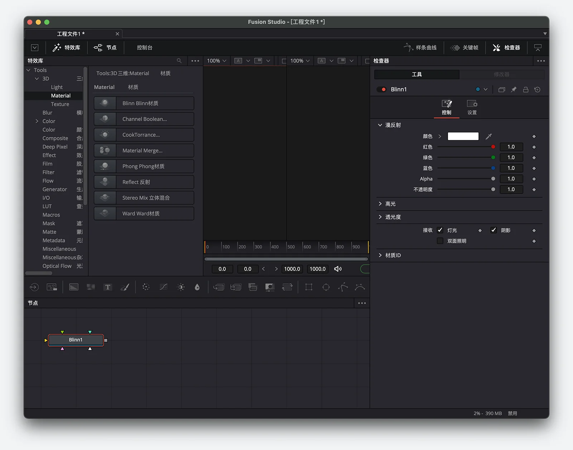Collapse the 3D category in tree

pos(37,79)
